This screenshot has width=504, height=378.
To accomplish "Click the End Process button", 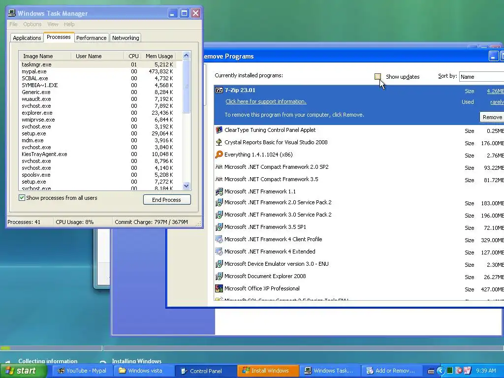I will [167, 200].
